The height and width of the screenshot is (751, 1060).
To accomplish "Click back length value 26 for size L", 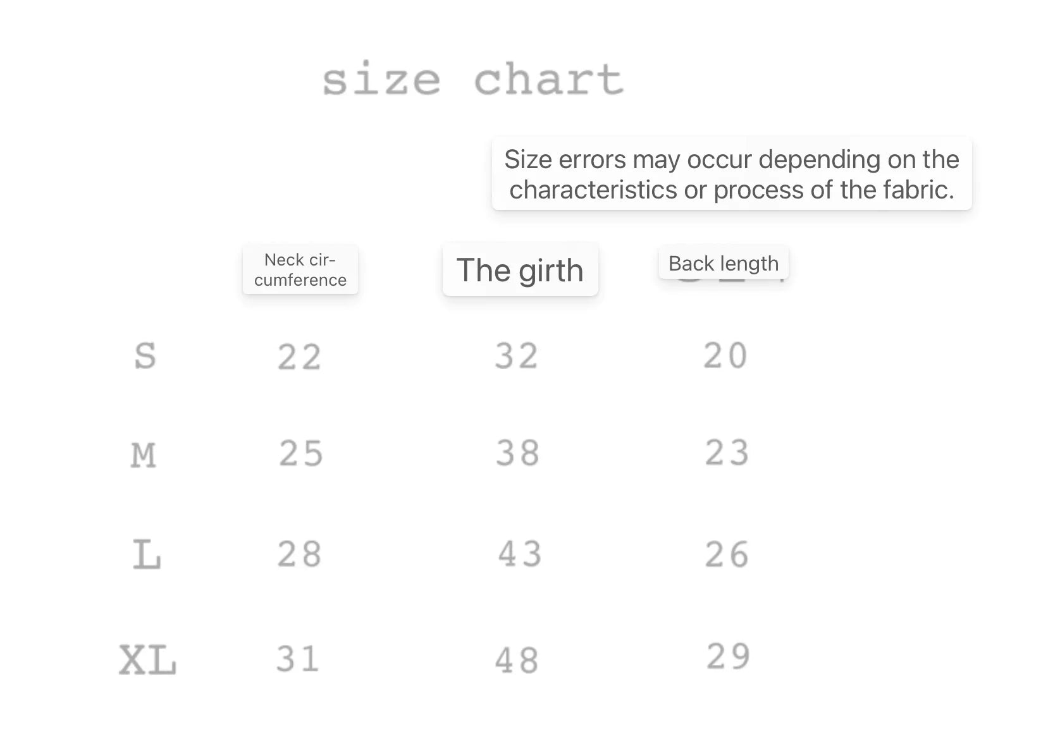I will tap(727, 555).
